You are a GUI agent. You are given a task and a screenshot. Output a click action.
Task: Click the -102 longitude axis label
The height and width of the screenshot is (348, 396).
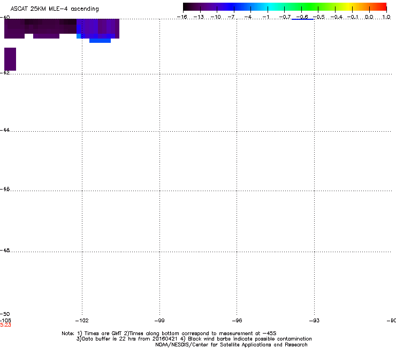[82, 321]
